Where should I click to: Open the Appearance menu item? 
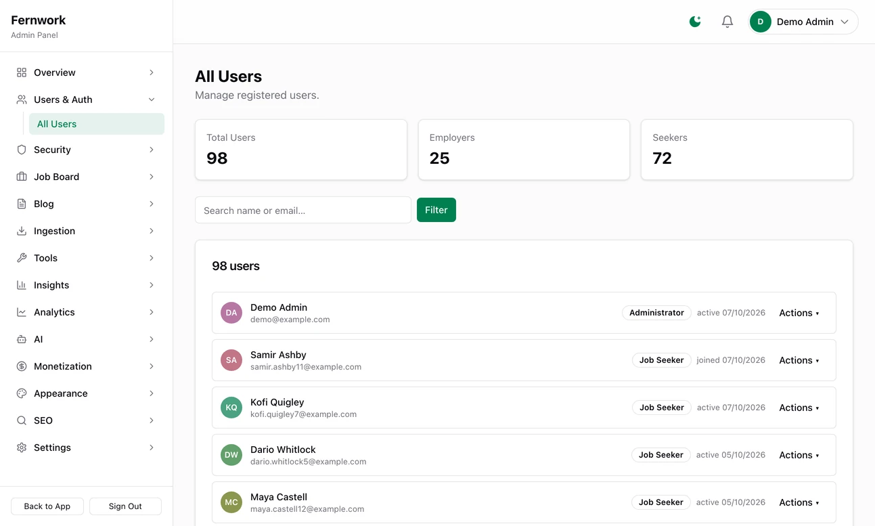(x=87, y=393)
